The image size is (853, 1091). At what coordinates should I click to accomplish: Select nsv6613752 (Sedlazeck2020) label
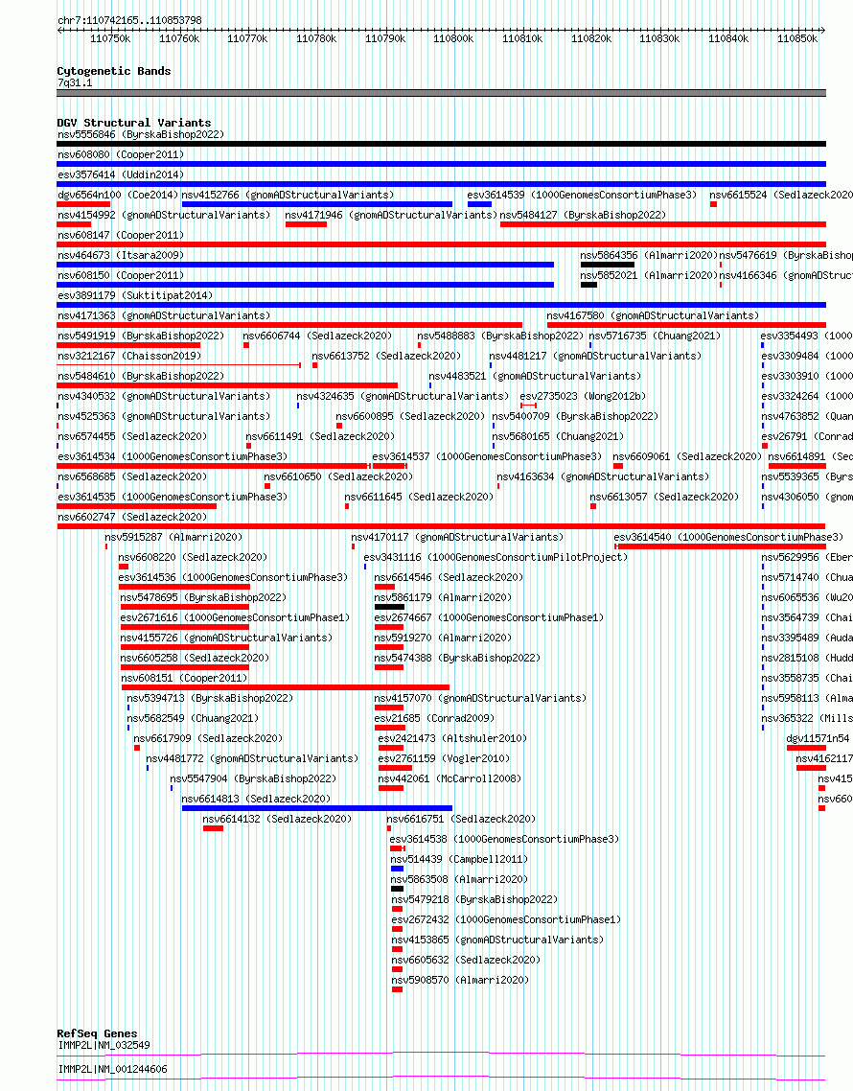click(x=386, y=357)
